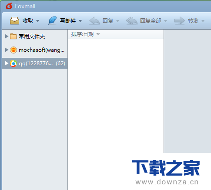Image resolution: width=211 pixels, height=190 pixels.
Task: Open the 排序:日期 sort dropdown
Action: [x=85, y=34]
